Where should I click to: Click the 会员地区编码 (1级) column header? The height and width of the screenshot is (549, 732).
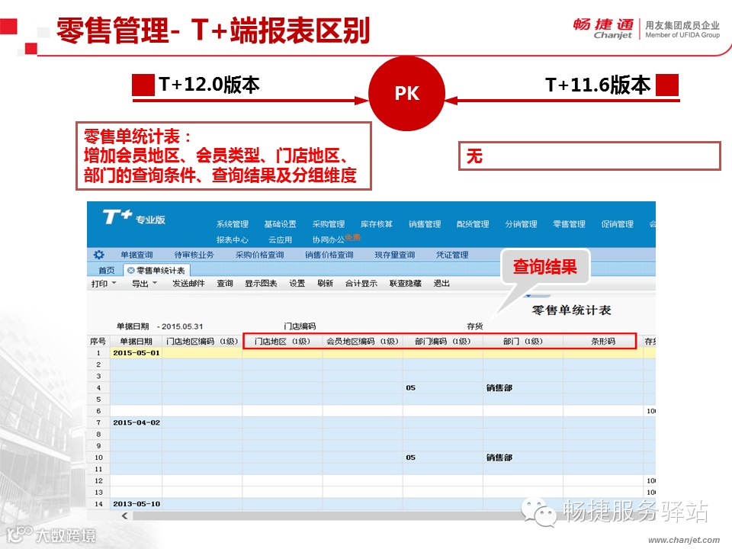click(362, 342)
